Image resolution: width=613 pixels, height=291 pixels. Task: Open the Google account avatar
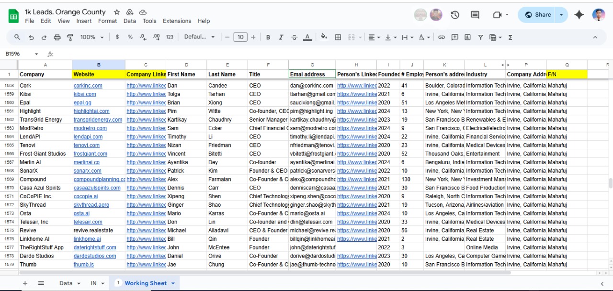coord(599,15)
